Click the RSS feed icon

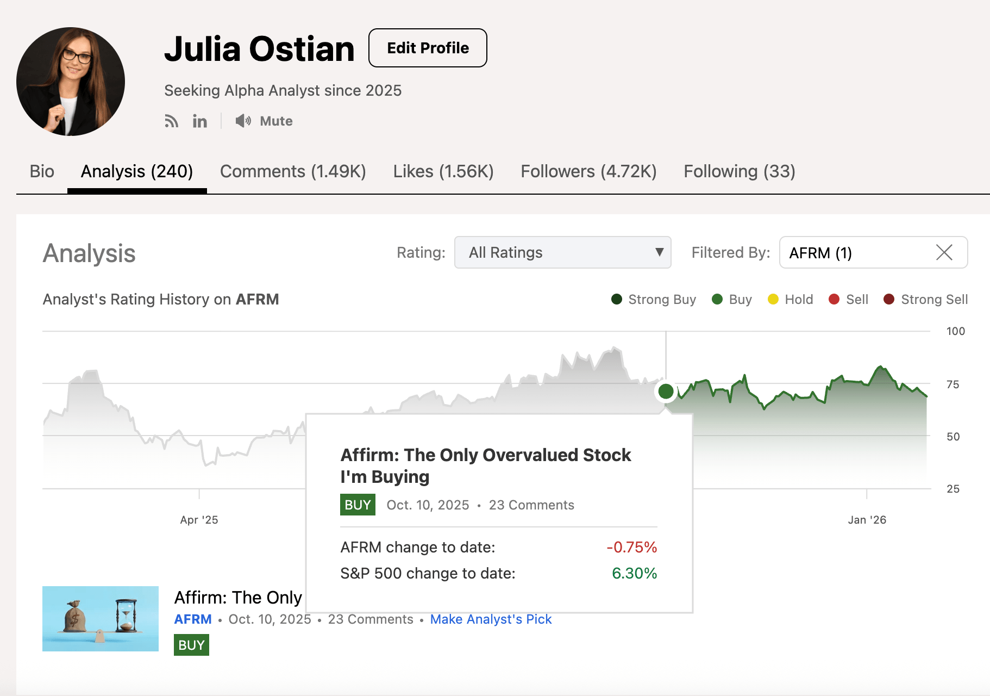(171, 121)
